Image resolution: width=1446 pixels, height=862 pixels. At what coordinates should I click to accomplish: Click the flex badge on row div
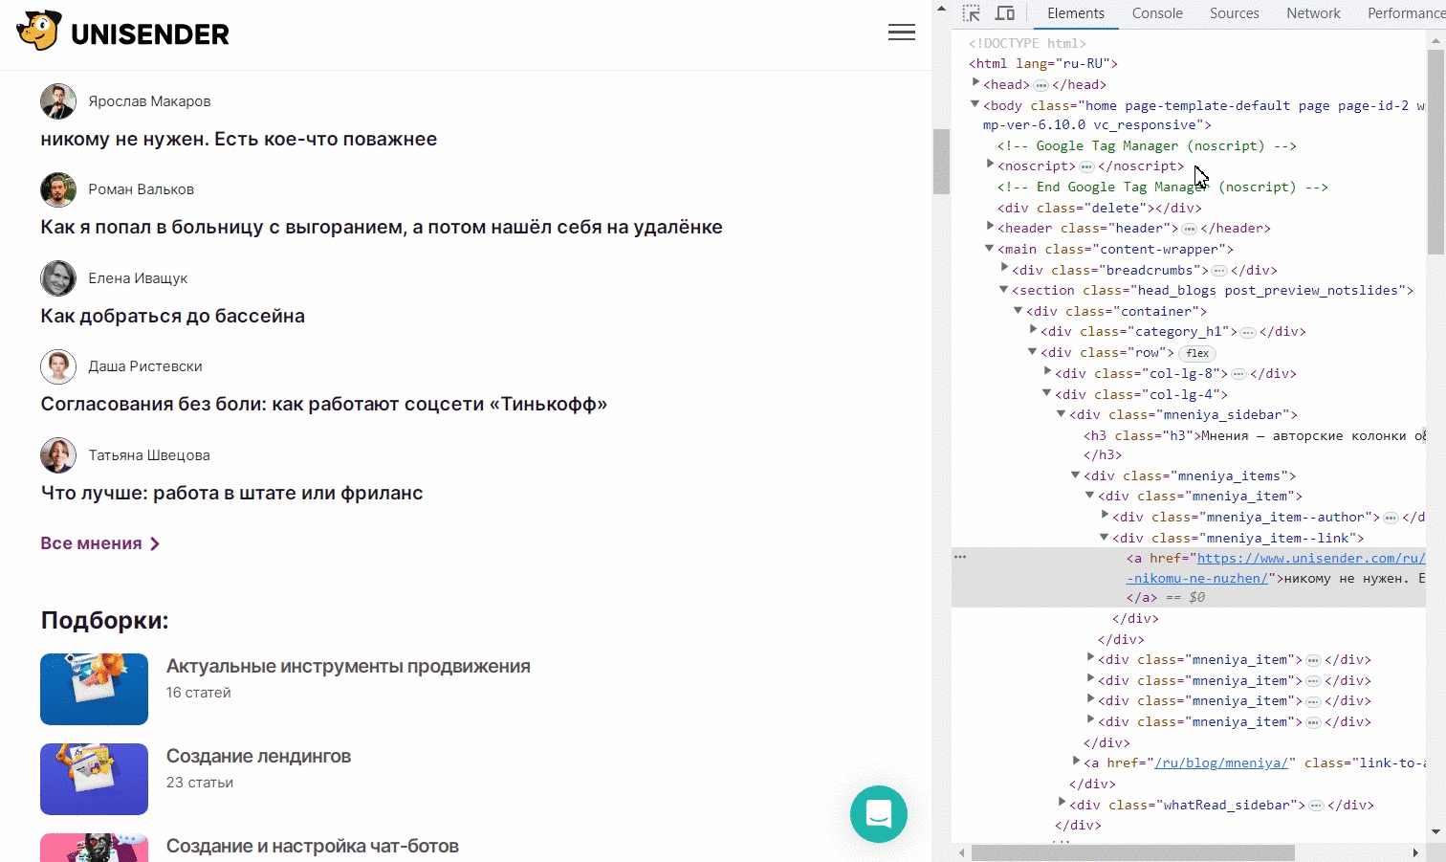tap(1197, 353)
